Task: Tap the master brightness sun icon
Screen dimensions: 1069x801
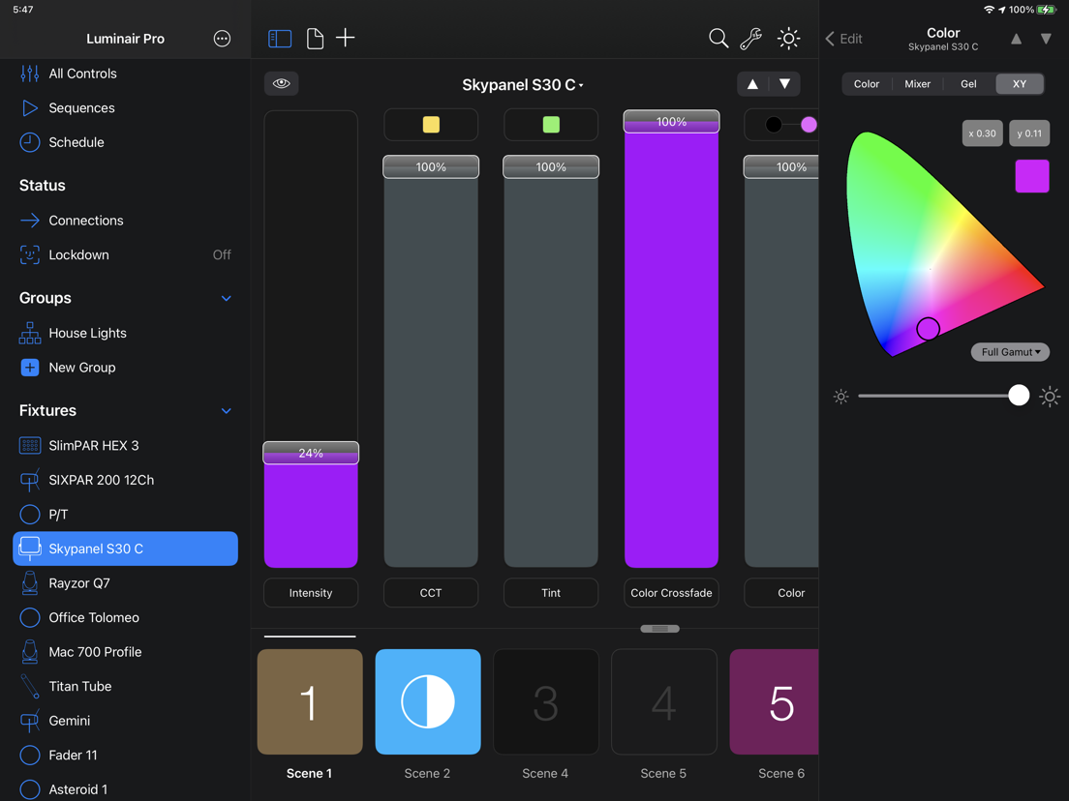Action: (x=789, y=38)
